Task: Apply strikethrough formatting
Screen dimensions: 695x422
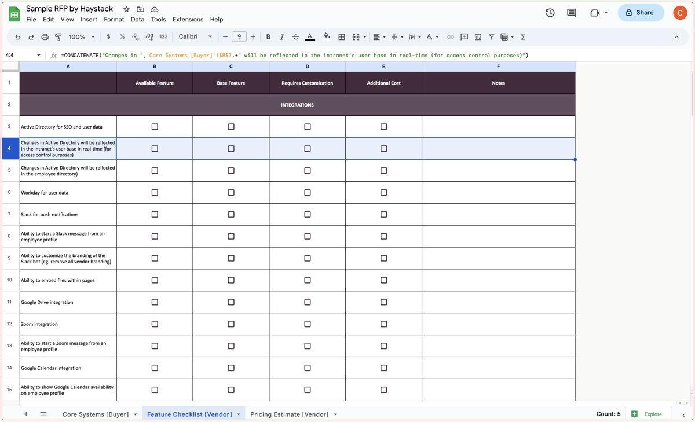Action: pyautogui.click(x=295, y=37)
